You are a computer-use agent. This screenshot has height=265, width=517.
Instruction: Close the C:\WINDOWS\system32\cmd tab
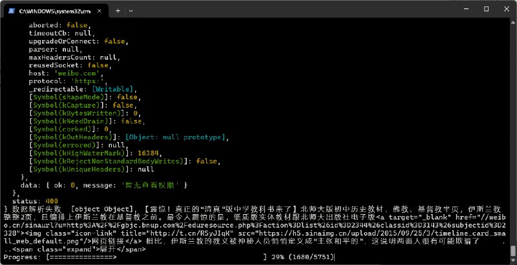click(100, 11)
